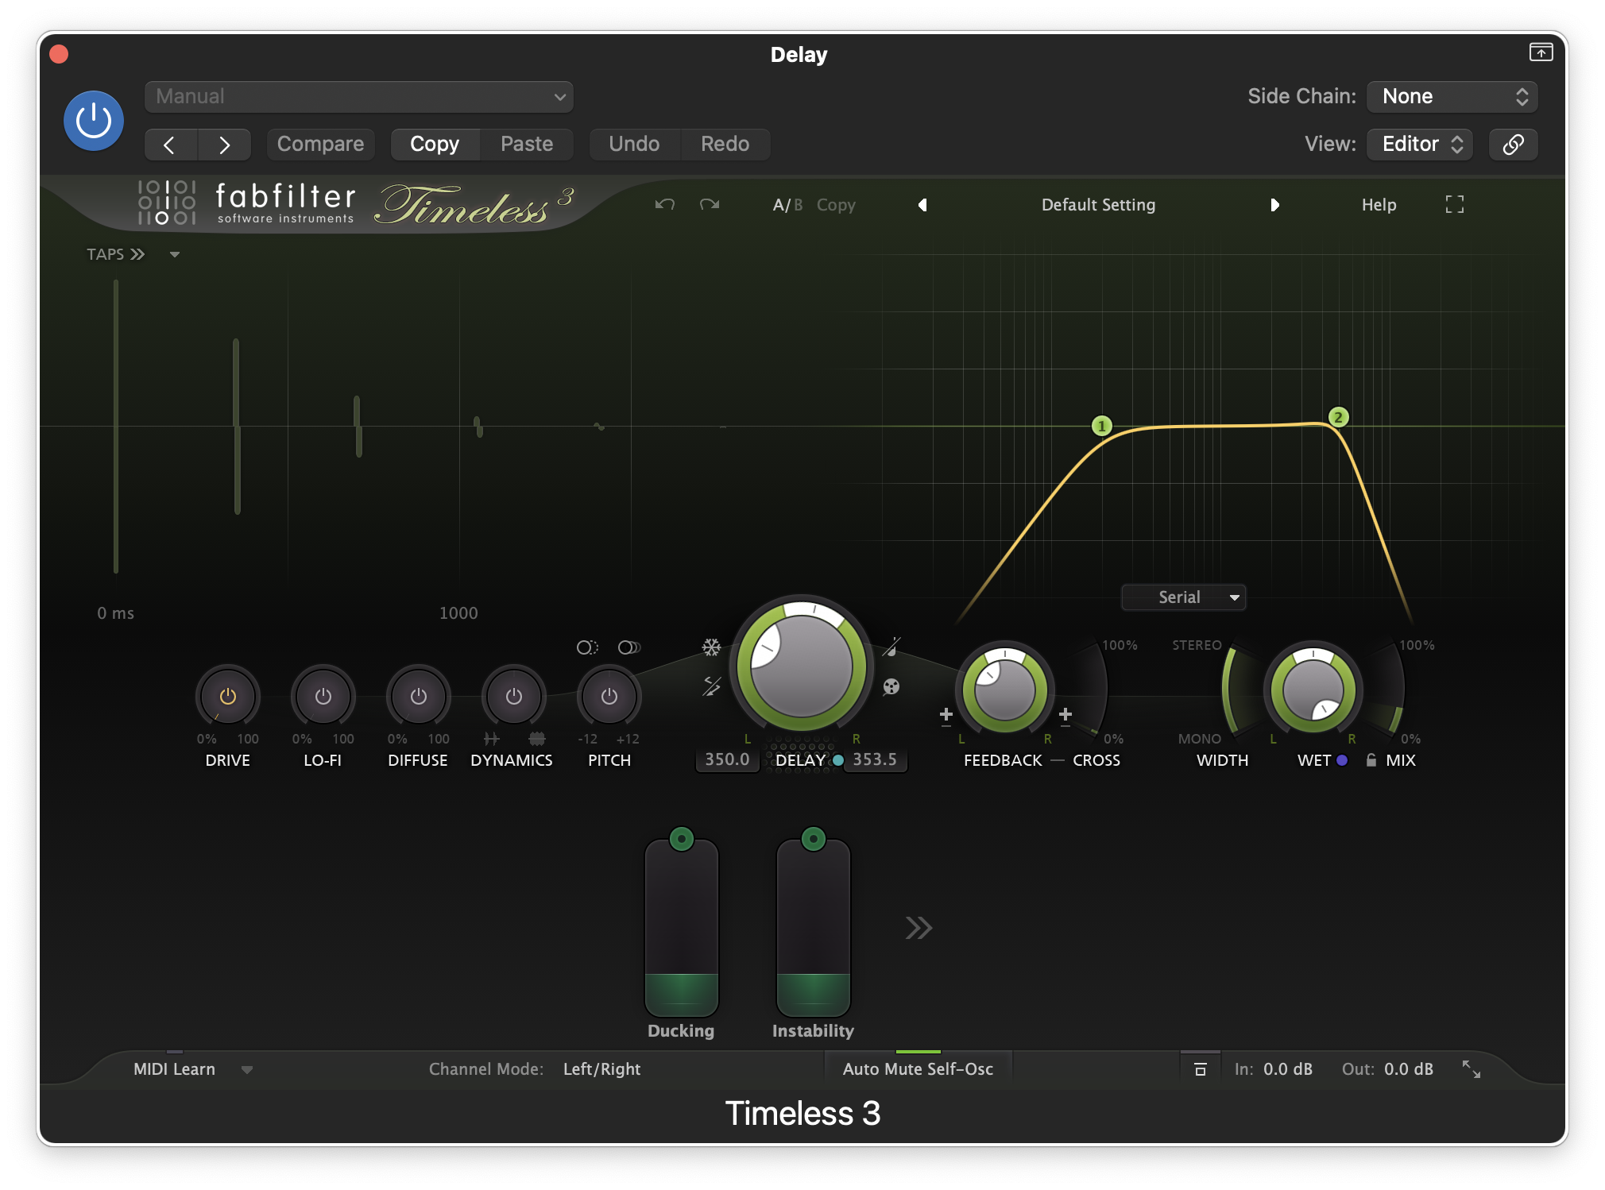
Task: Click the Instability modulation source handle
Action: [x=814, y=838]
